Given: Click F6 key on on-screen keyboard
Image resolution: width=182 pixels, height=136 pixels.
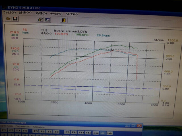Looking at the screenshot, I should [x=42, y=131].
